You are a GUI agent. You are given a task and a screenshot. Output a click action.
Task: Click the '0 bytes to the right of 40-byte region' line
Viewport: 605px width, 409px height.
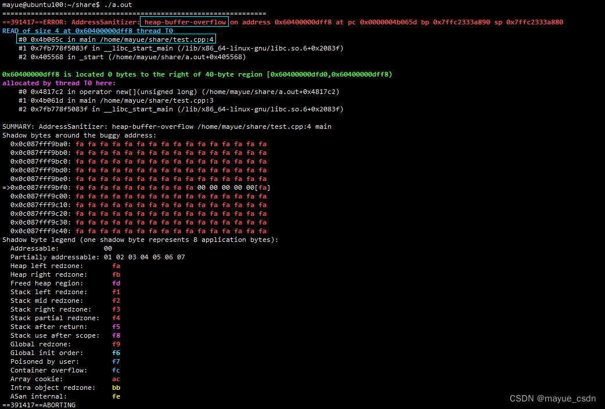coord(197,74)
